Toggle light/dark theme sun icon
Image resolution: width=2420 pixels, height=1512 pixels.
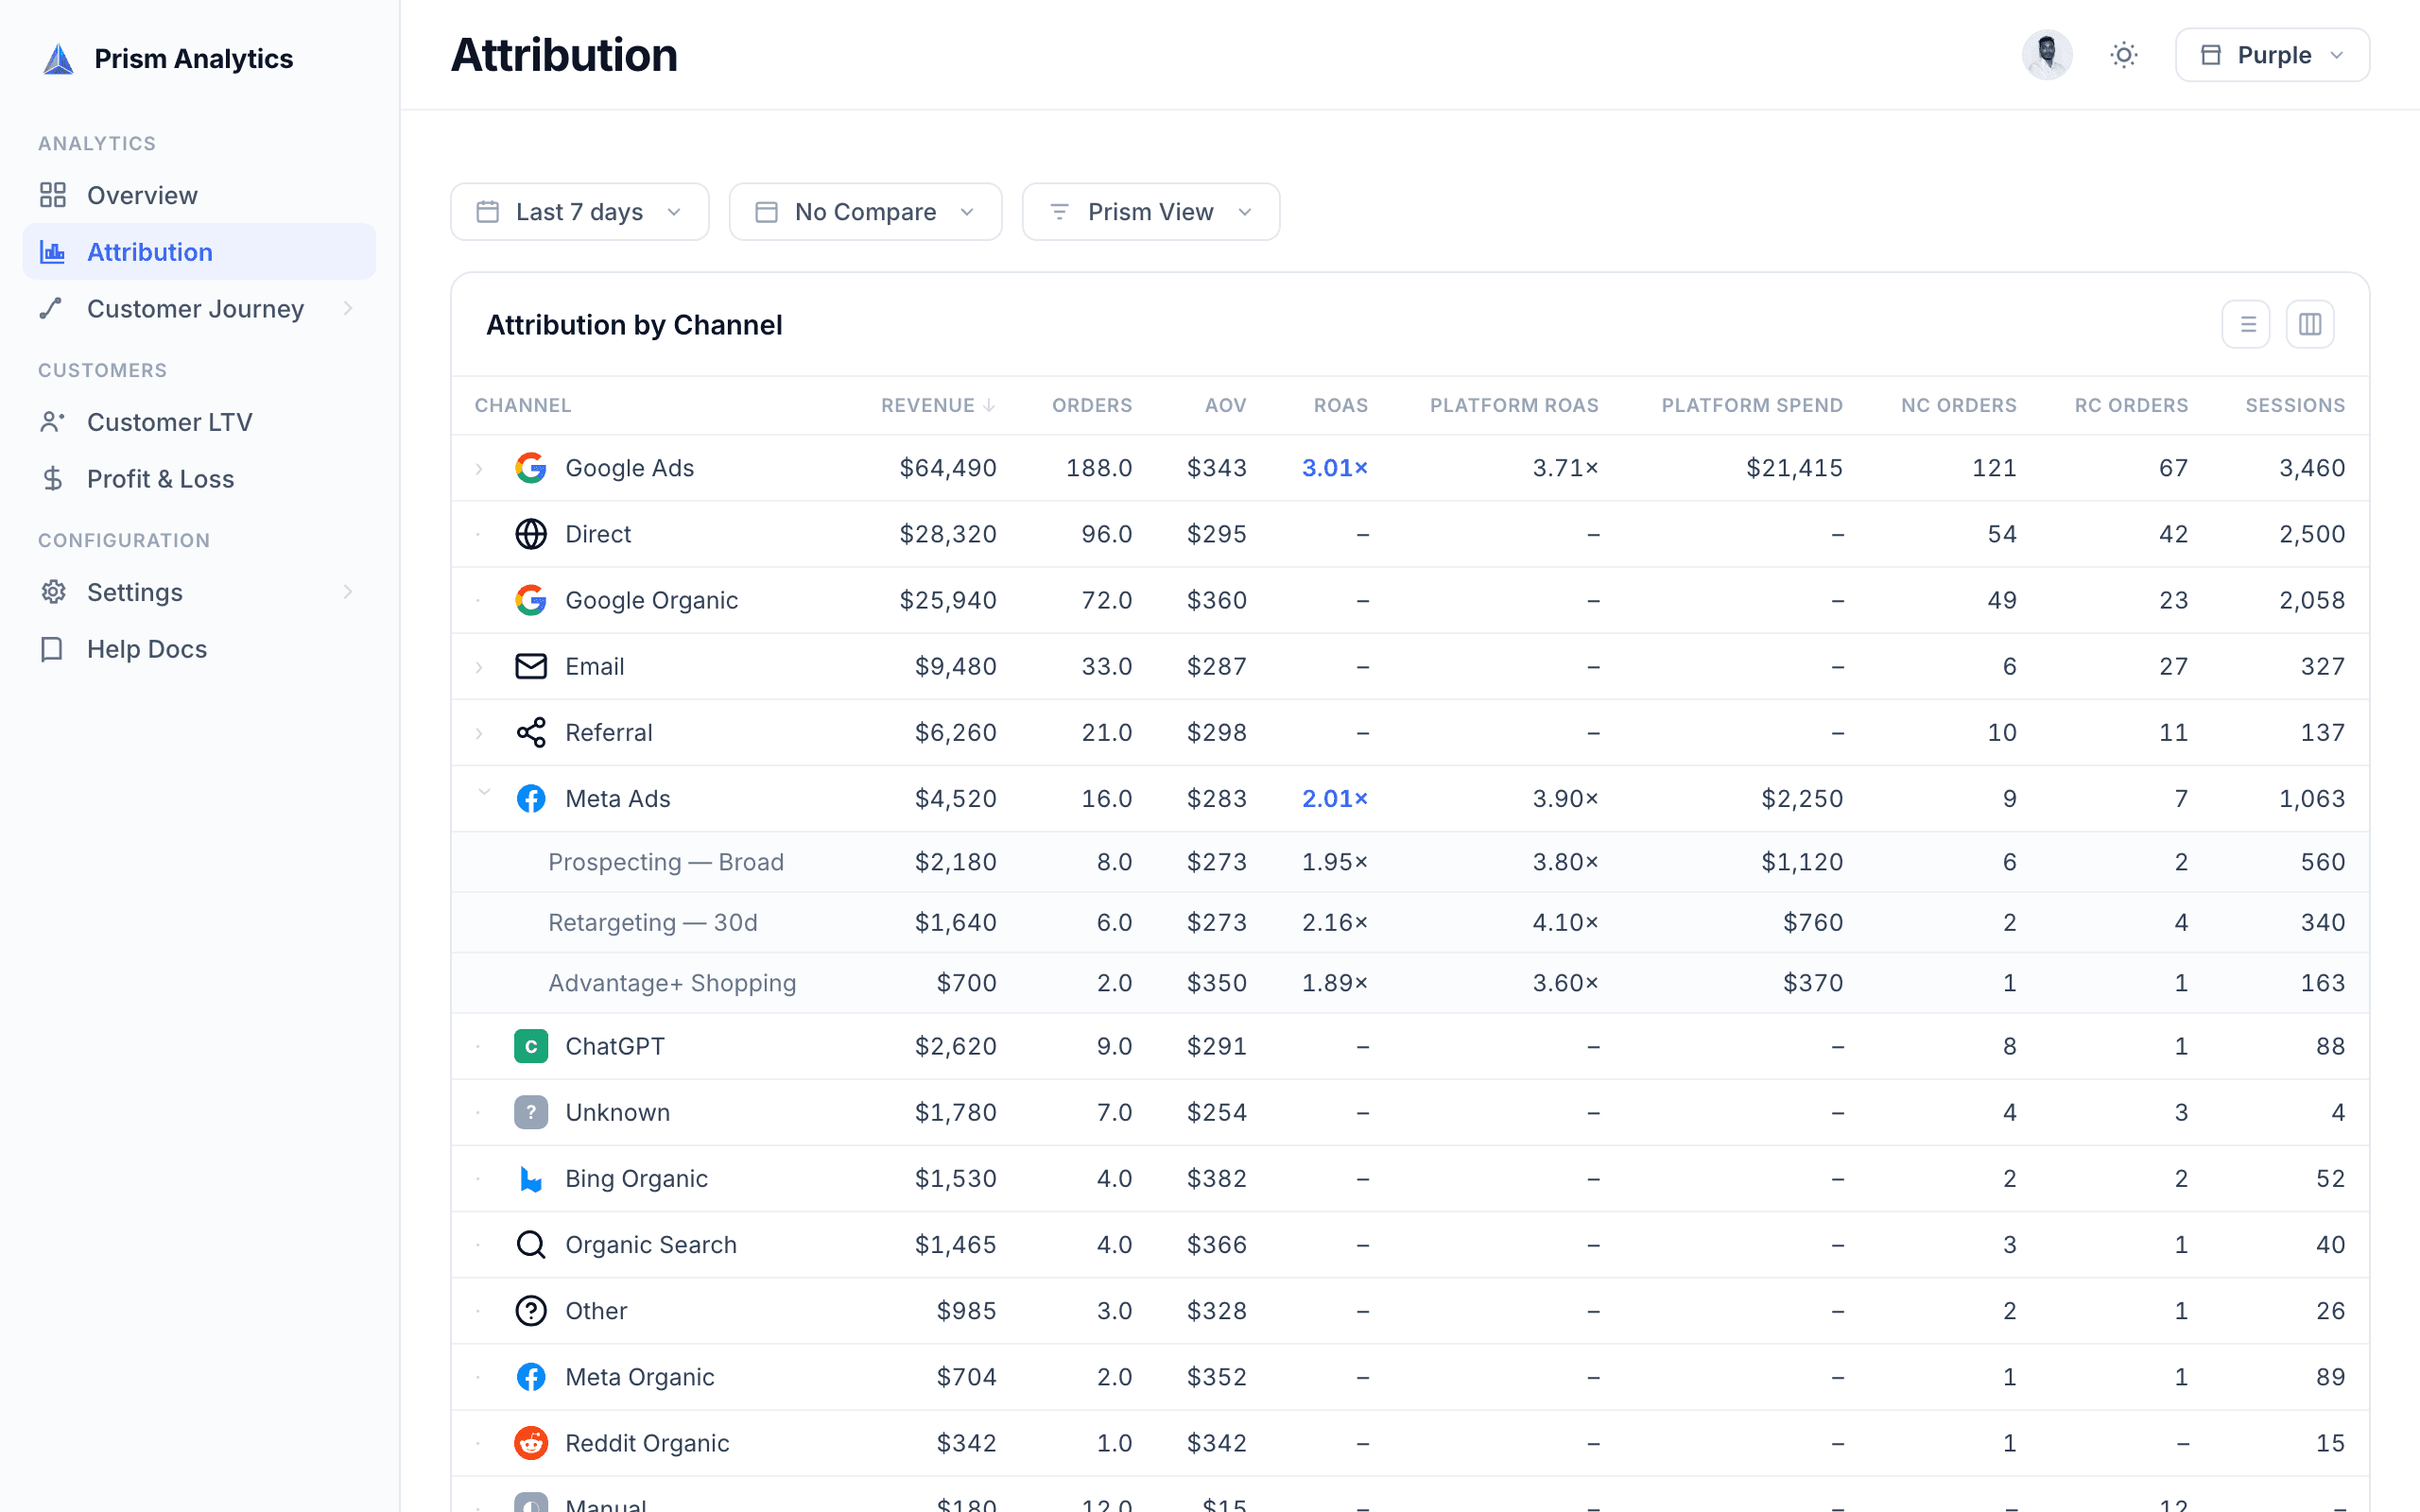[x=2124, y=55]
